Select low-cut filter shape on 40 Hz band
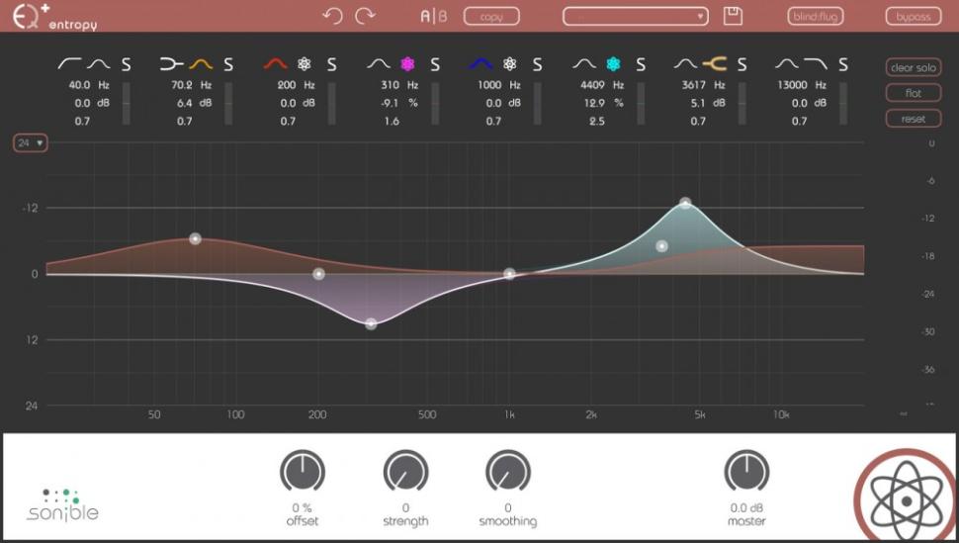The width and height of the screenshot is (959, 543). click(x=69, y=64)
